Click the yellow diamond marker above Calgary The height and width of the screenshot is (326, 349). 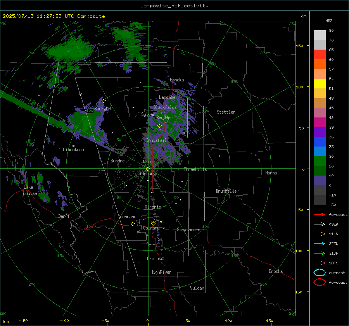(x=153, y=223)
